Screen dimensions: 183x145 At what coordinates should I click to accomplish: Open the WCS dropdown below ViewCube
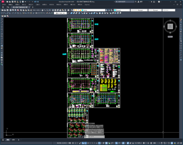(170, 37)
